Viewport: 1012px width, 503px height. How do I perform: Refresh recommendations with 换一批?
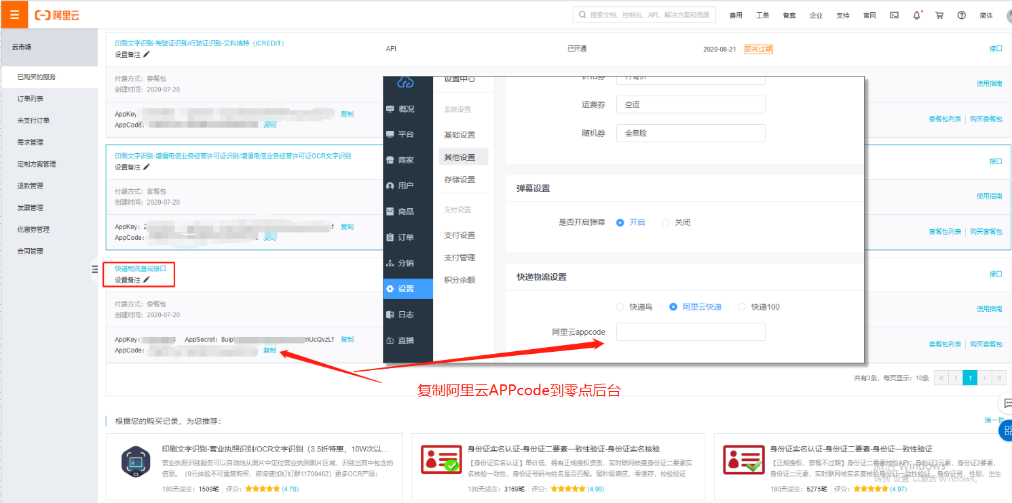coord(994,420)
